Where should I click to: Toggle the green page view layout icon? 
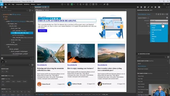point(72,4)
